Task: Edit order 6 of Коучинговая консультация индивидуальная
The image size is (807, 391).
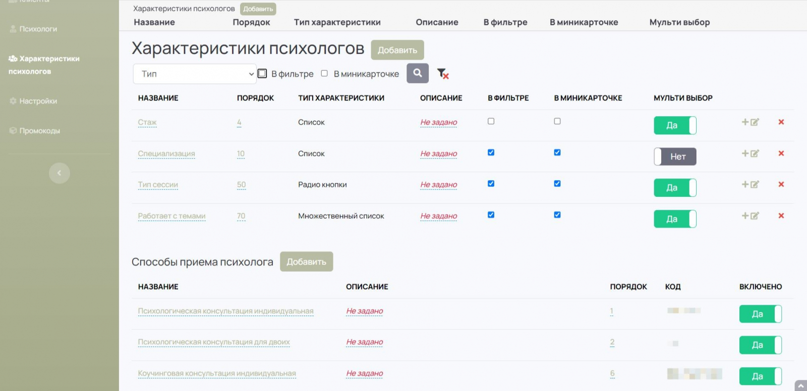Action: pos(612,373)
